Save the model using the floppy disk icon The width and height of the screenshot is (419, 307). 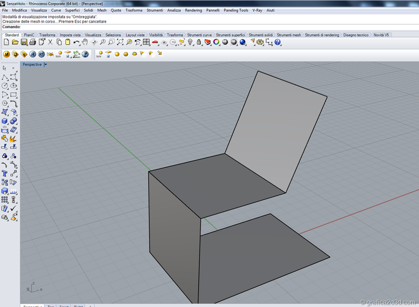coord(24,42)
